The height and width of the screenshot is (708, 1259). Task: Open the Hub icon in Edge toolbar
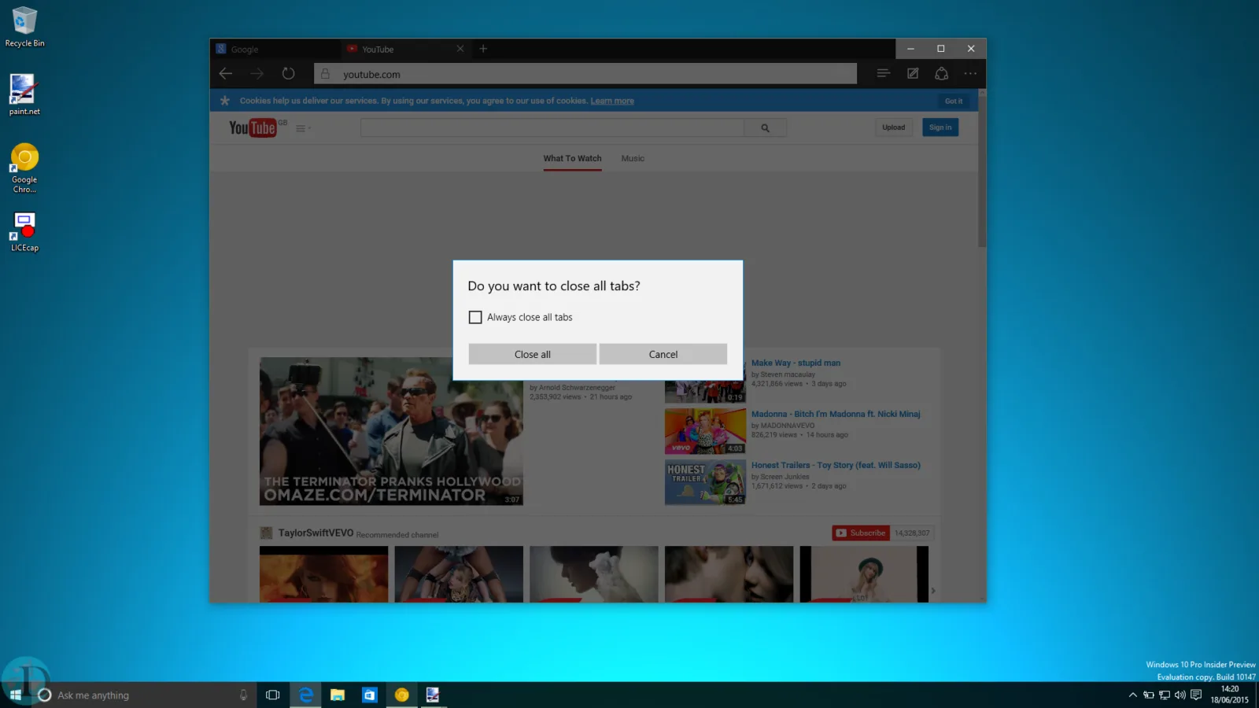884,73
